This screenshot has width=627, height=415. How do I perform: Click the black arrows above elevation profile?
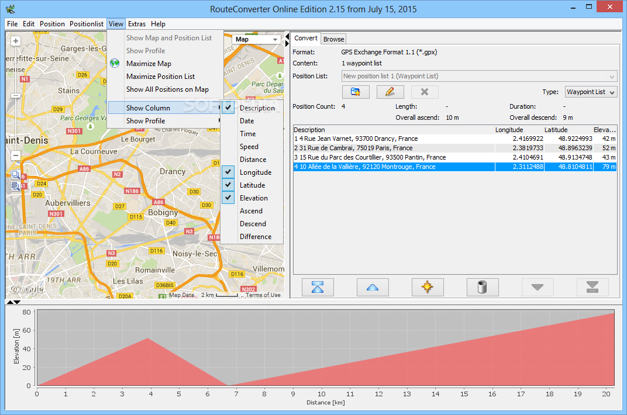(x=13, y=302)
